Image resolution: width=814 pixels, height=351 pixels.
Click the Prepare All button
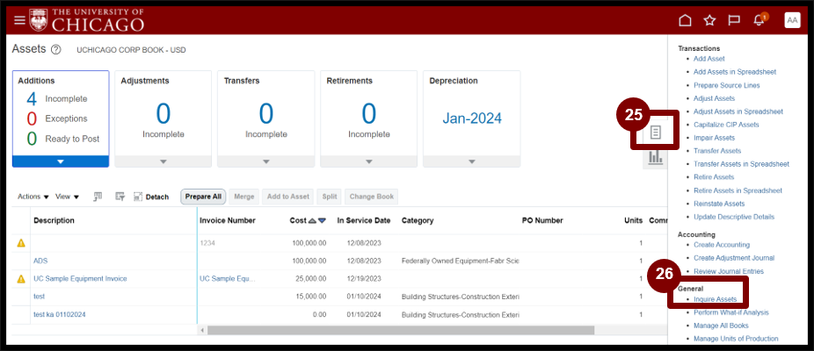(x=203, y=197)
